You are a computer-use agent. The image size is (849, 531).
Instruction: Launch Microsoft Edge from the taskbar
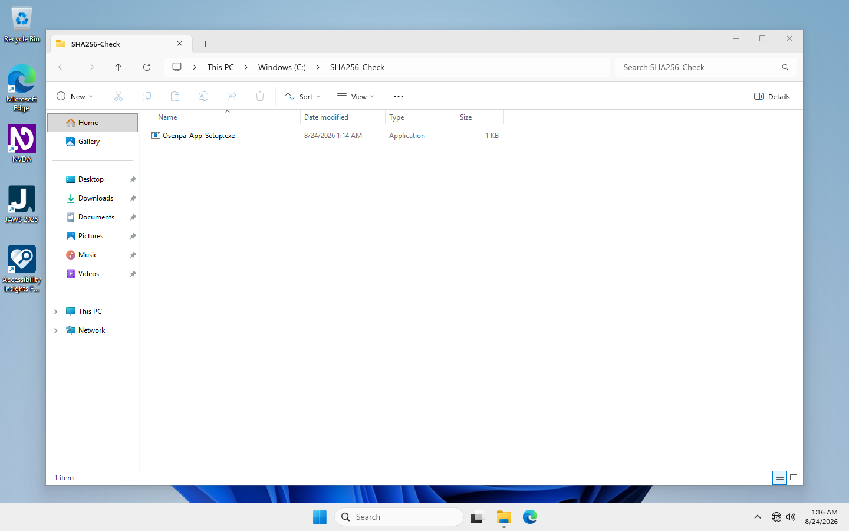pos(530,517)
